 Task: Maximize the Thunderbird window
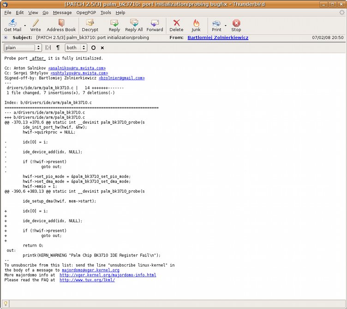tap(332, 4)
